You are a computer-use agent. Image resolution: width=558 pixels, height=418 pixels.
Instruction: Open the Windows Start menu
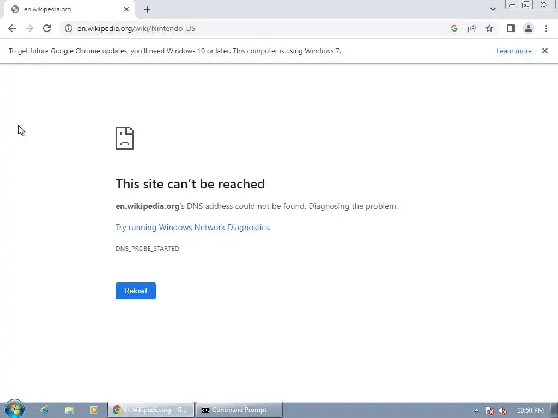pyautogui.click(x=14, y=409)
